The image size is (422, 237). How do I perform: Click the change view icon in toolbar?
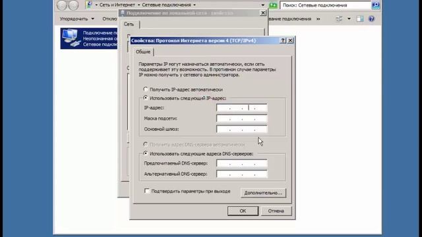coord(339,19)
